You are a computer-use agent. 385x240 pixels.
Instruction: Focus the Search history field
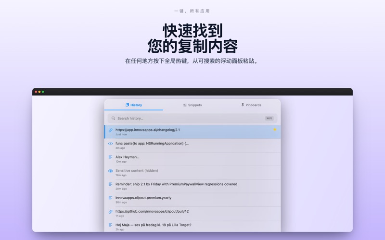(192, 118)
